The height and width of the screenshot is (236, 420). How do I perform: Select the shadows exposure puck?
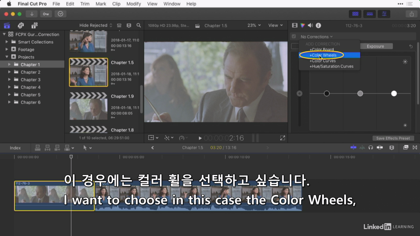pos(326,93)
